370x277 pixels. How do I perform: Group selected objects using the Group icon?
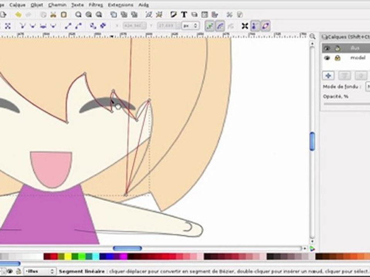[x=148, y=15]
